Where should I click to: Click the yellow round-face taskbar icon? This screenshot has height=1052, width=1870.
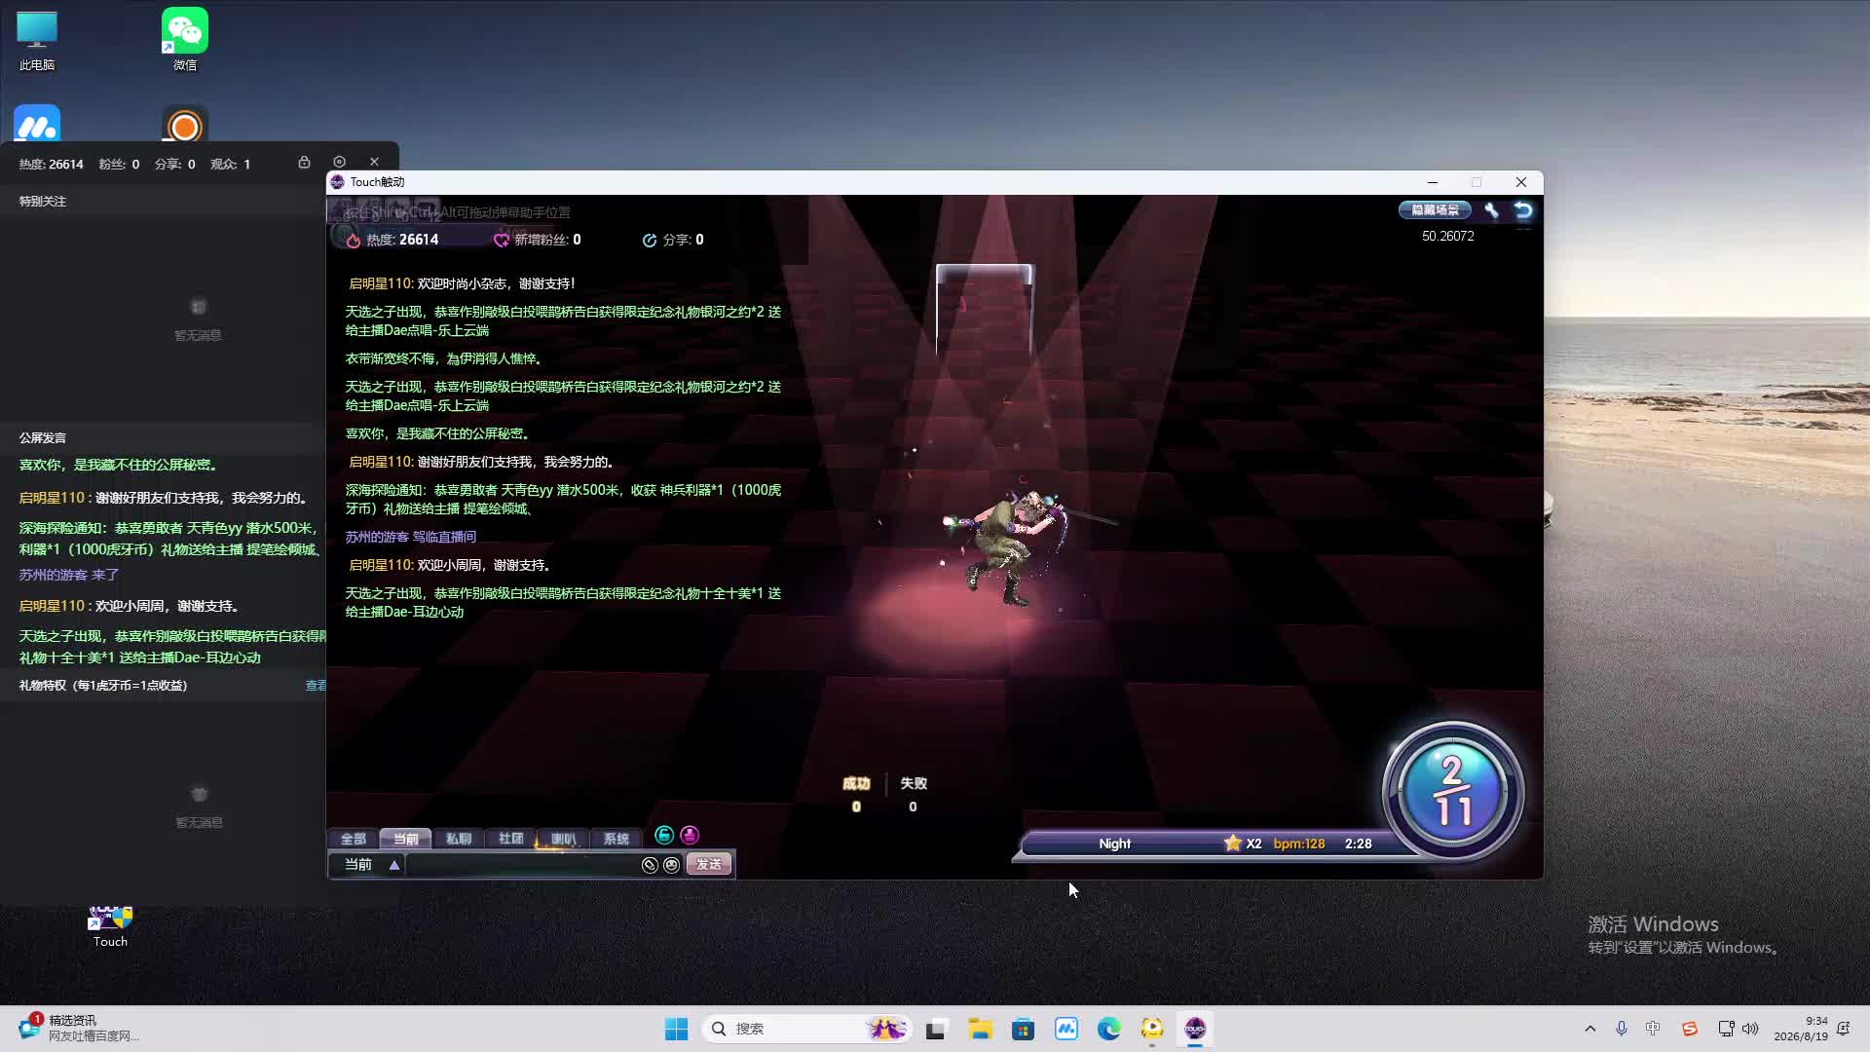pos(1152,1029)
